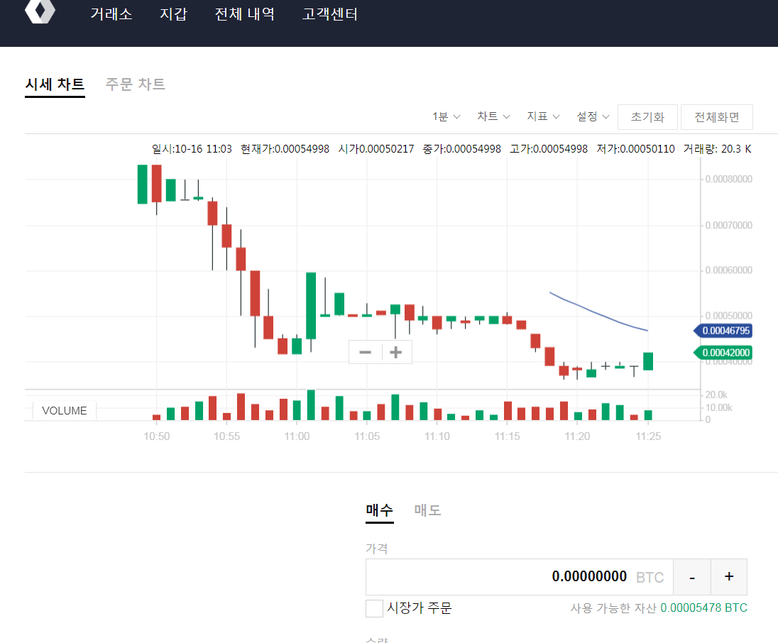The width and height of the screenshot is (778, 643).
Task: Click the 0.00042000 green price tag
Action: [723, 353]
